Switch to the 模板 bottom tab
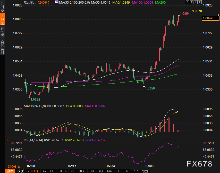 (21, 171)
